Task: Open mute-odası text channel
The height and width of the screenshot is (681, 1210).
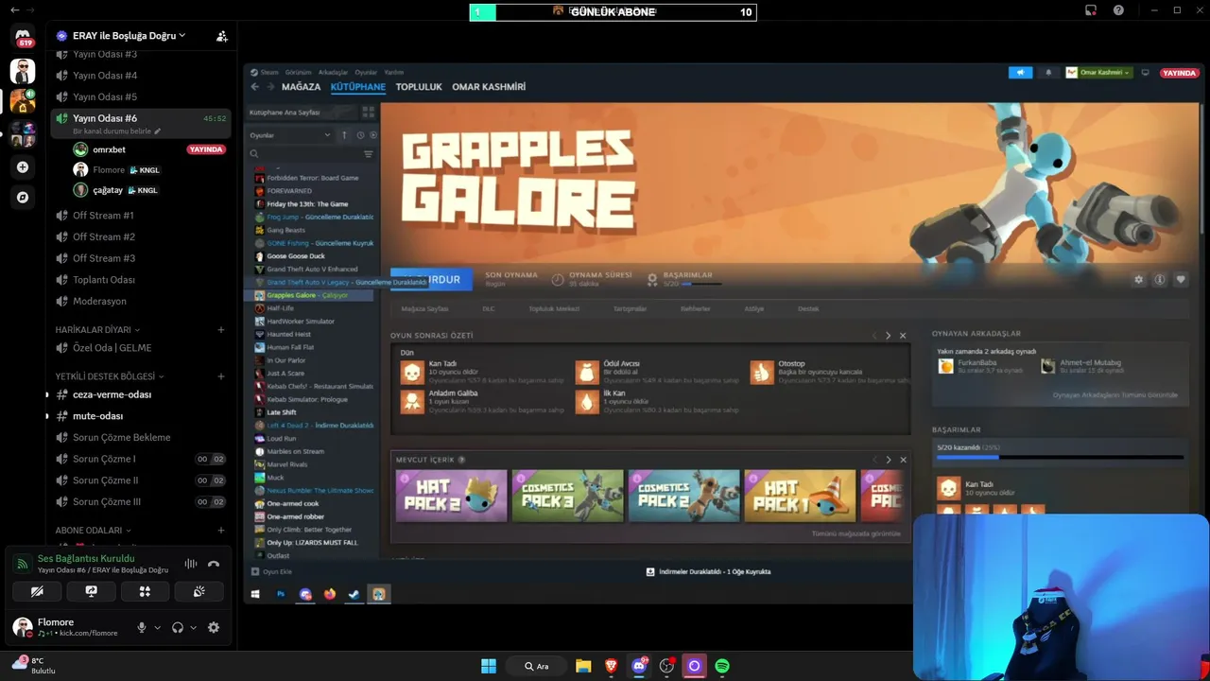Action: point(140,416)
